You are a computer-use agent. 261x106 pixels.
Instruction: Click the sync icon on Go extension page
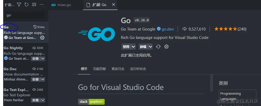[x=158, y=47]
